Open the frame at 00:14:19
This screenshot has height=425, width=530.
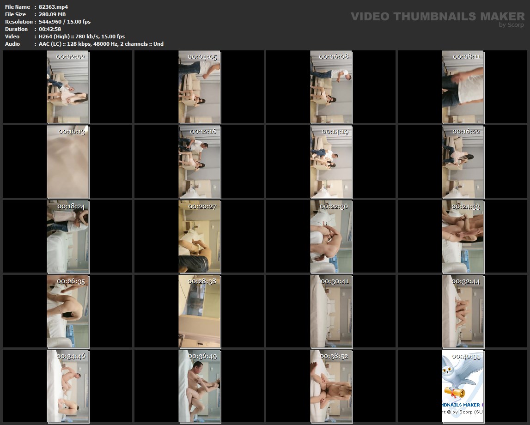pos(331,162)
